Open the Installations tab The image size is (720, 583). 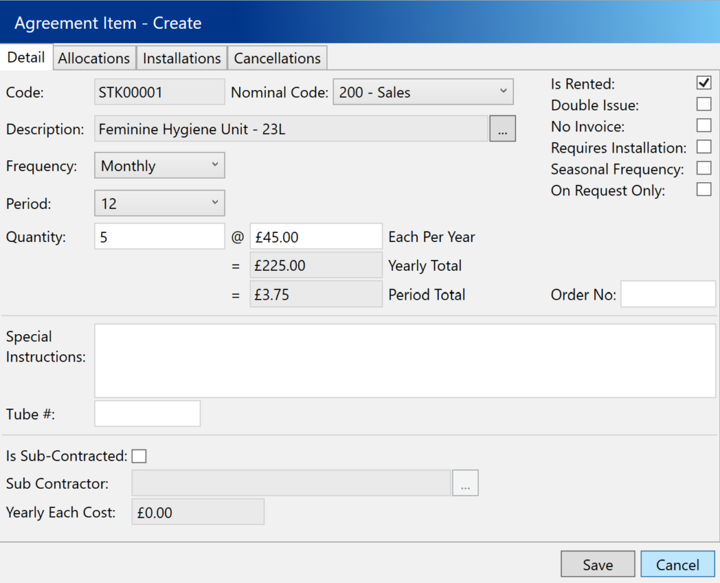coord(182,58)
